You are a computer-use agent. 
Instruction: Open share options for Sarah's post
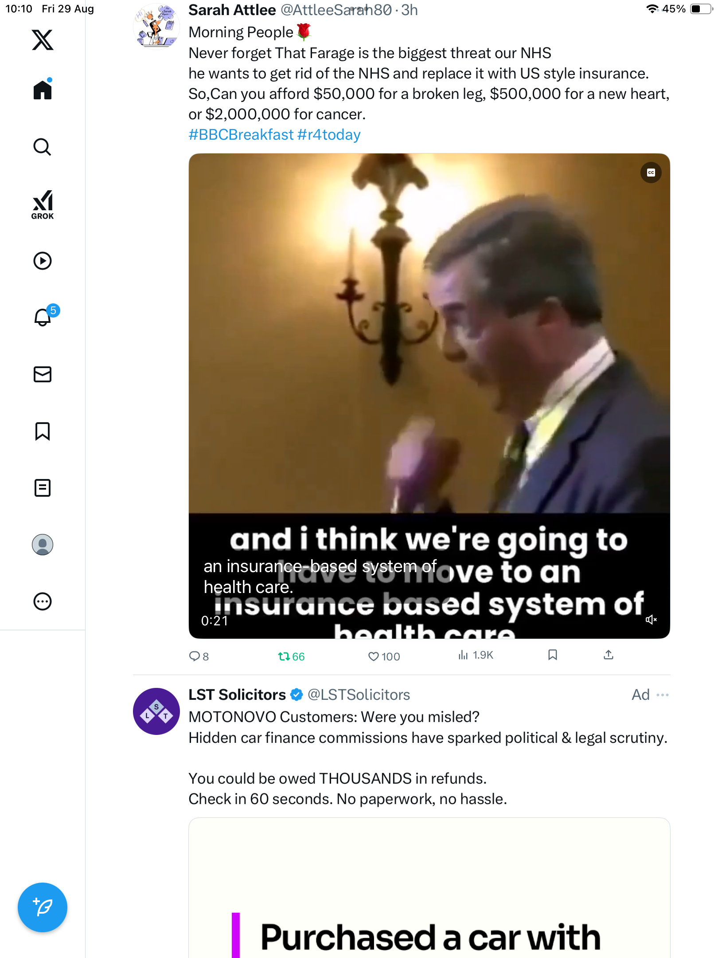click(609, 655)
